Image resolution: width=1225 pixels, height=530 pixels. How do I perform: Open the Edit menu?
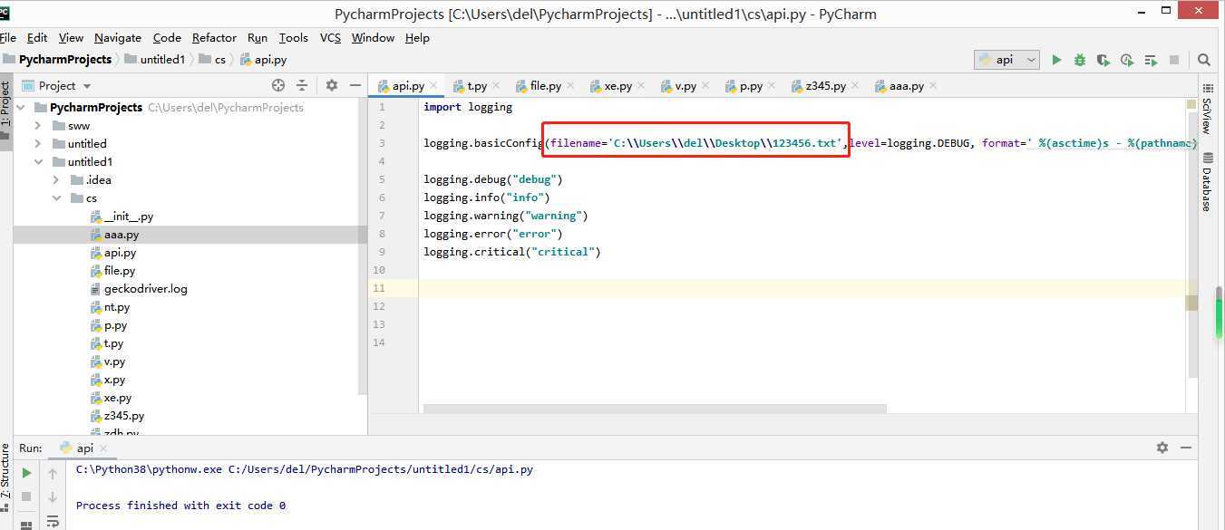tap(37, 38)
